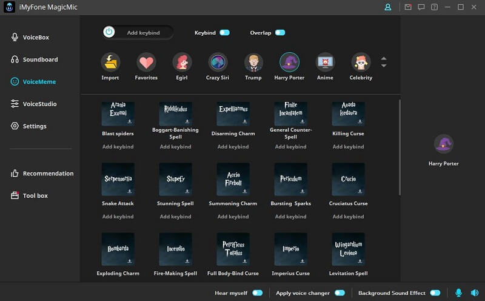Screen dimensions: 485x301
Task: Click the sound list vertical scrollbar
Action: tap(400, 147)
